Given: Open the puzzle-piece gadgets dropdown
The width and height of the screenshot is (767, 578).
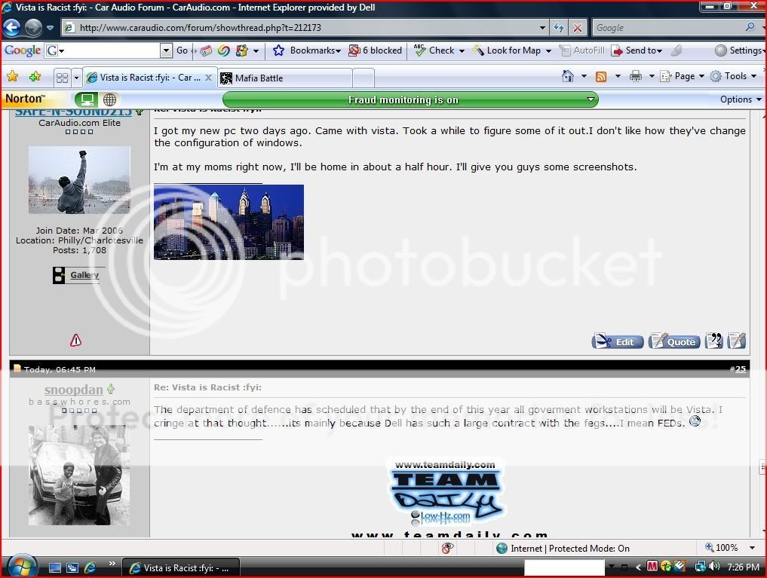Looking at the screenshot, I should pos(256,50).
